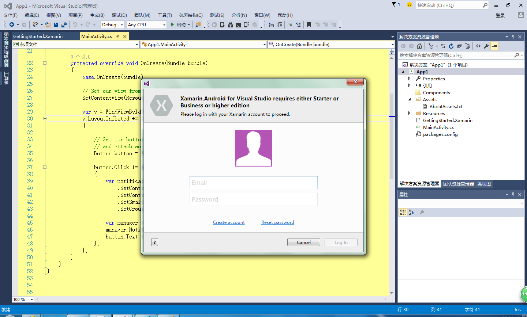Toggle auto-hide pin on the Properties panel
The width and height of the screenshot is (527, 317).
tap(513, 194)
